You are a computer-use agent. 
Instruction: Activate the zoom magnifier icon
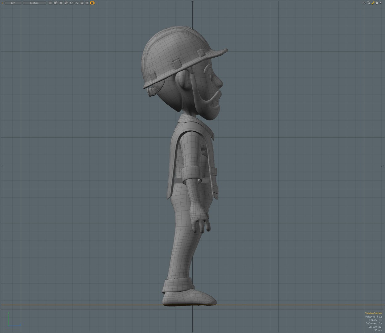coord(369,3)
